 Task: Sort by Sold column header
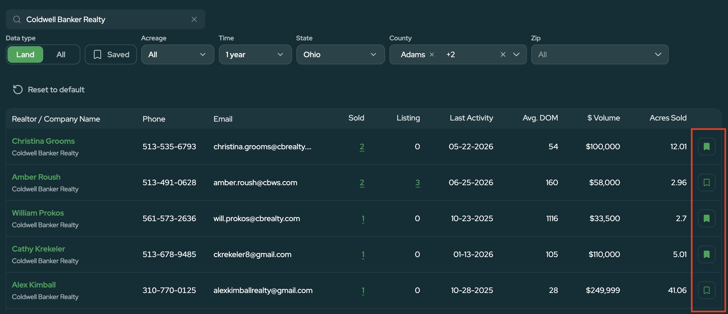pyautogui.click(x=356, y=118)
